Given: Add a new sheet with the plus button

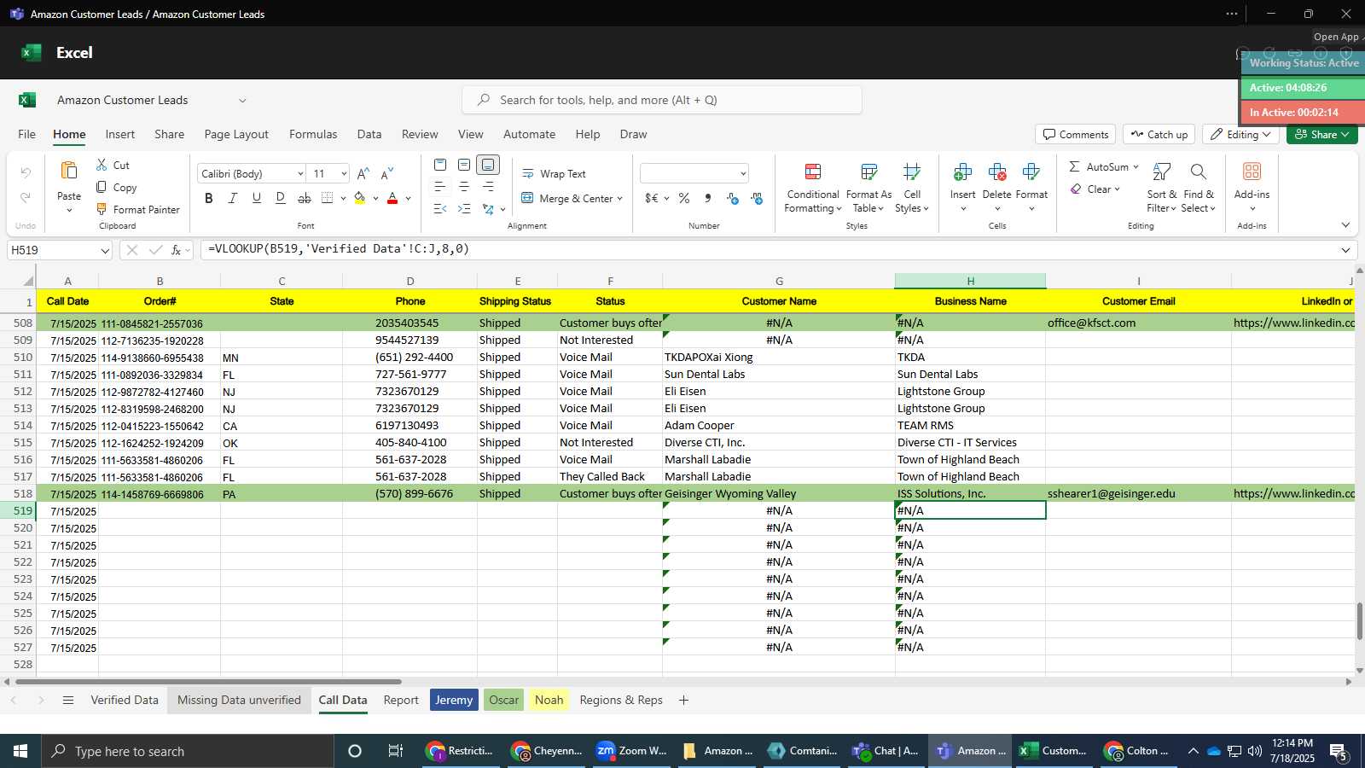Looking at the screenshot, I should (x=683, y=700).
